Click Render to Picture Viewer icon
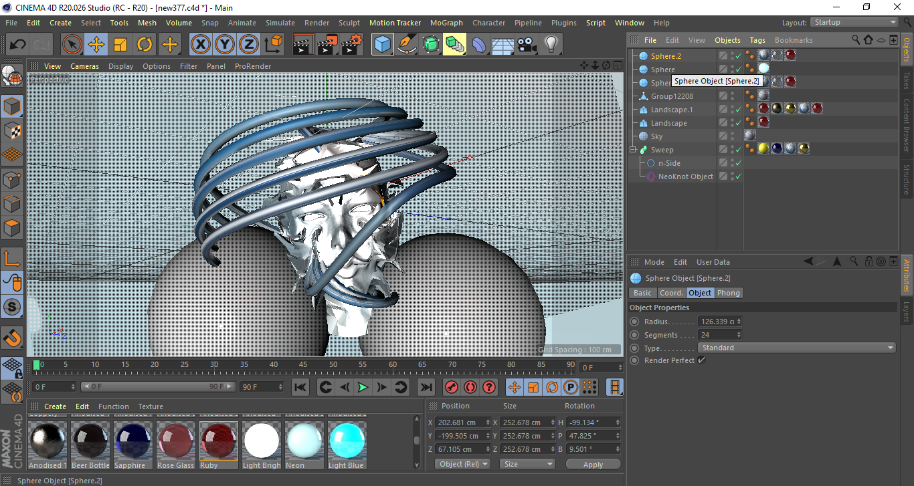Viewport: 914px width, 486px height. click(328, 45)
